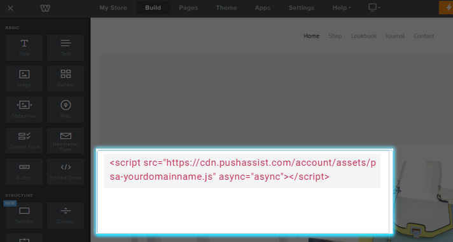Pick the Map element

(x=66, y=110)
